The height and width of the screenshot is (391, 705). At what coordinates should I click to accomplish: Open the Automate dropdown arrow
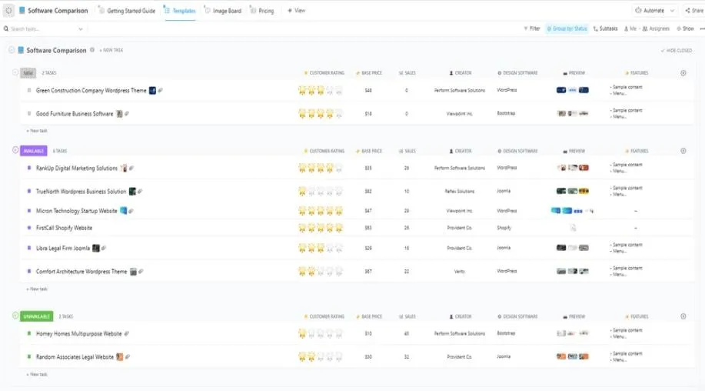[672, 10]
